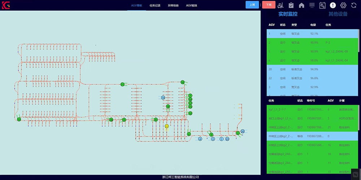Screen dimensions: 361x180
Task: Open the 异常信息 tab
Action: tap(173, 5)
